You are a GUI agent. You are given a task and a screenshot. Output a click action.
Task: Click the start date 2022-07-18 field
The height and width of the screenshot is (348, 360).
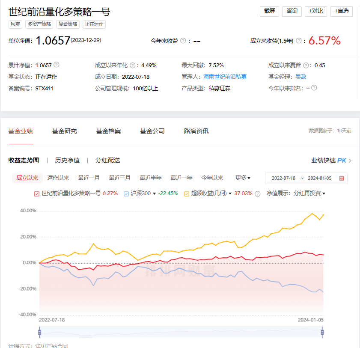[x=283, y=178]
